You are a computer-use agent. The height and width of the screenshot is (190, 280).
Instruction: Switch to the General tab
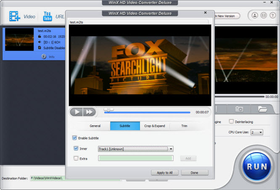[x=95, y=126]
